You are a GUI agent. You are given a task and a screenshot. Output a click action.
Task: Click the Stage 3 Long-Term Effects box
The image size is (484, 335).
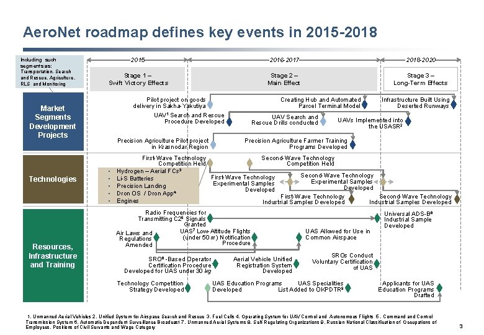click(x=421, y=79)
